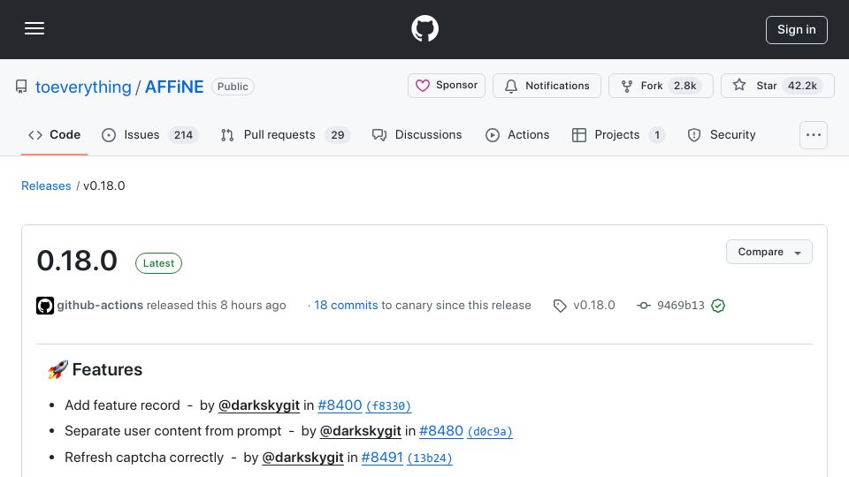Go back to the Releases list
Image resolution: width=849 pixels, height=477 pixels.
pos(46,186)
